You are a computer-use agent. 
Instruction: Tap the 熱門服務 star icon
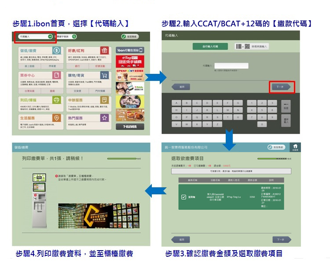click(104, 118)
